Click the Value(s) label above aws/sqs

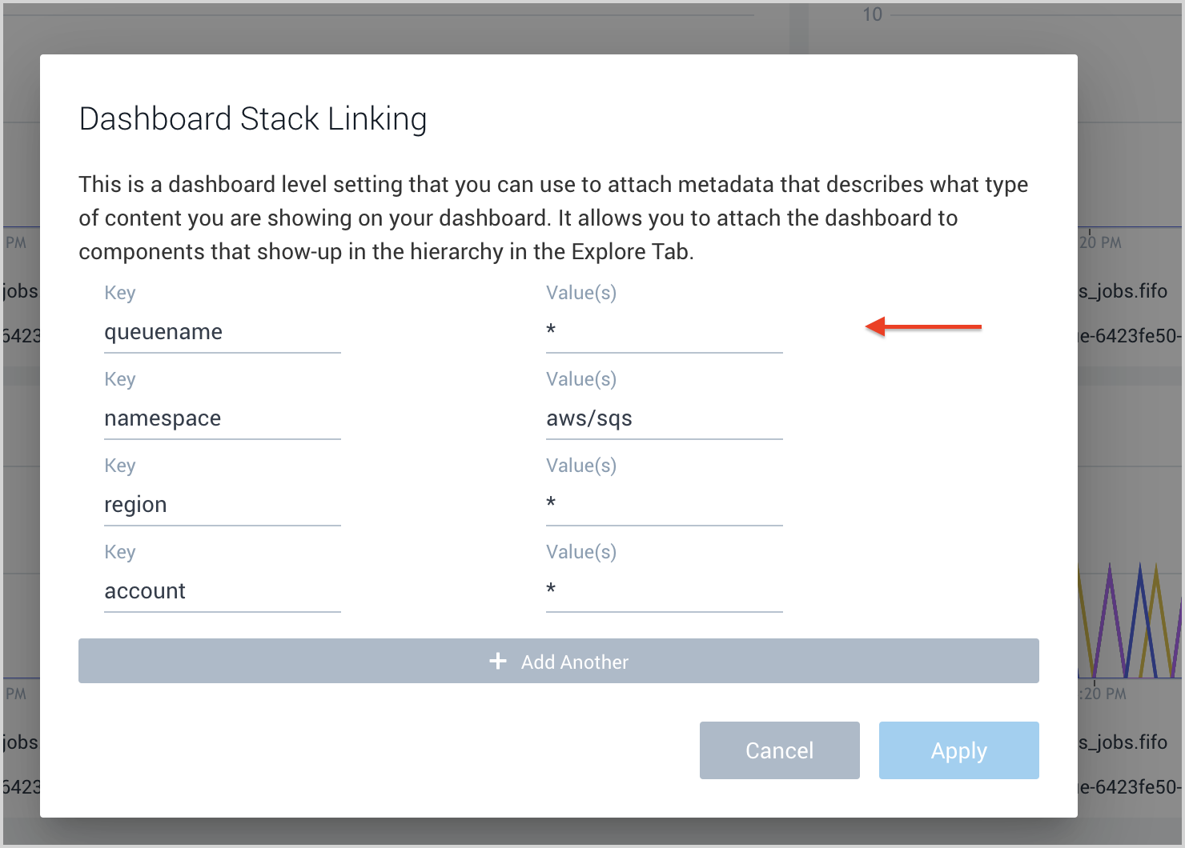coord(580,379)
